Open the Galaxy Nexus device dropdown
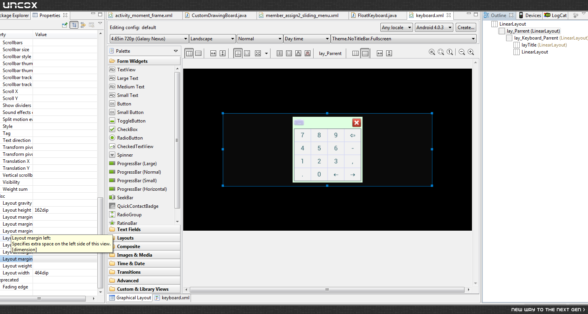This screenshot has width=588, height=314. [x=149, y=39]
